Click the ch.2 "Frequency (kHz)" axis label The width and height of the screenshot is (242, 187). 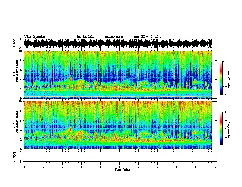(x=17, y=122)
